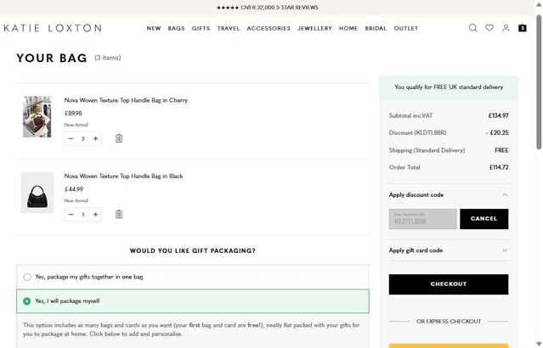Viewport: 543px width, 348px height.
Task: Click the Black bag price £44.99
Action: [x=74, y=189]
